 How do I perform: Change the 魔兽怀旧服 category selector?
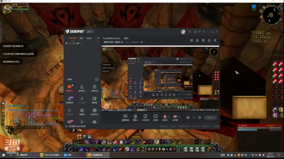(x=113, y=42)
